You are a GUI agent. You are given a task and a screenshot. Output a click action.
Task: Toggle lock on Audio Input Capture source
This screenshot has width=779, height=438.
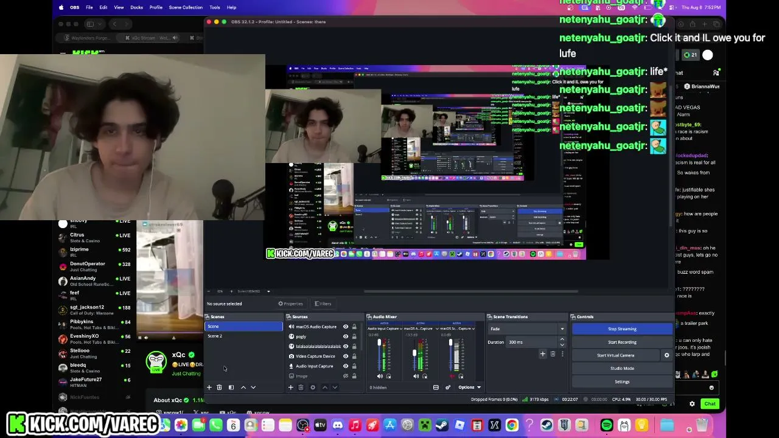coord(354,366)
